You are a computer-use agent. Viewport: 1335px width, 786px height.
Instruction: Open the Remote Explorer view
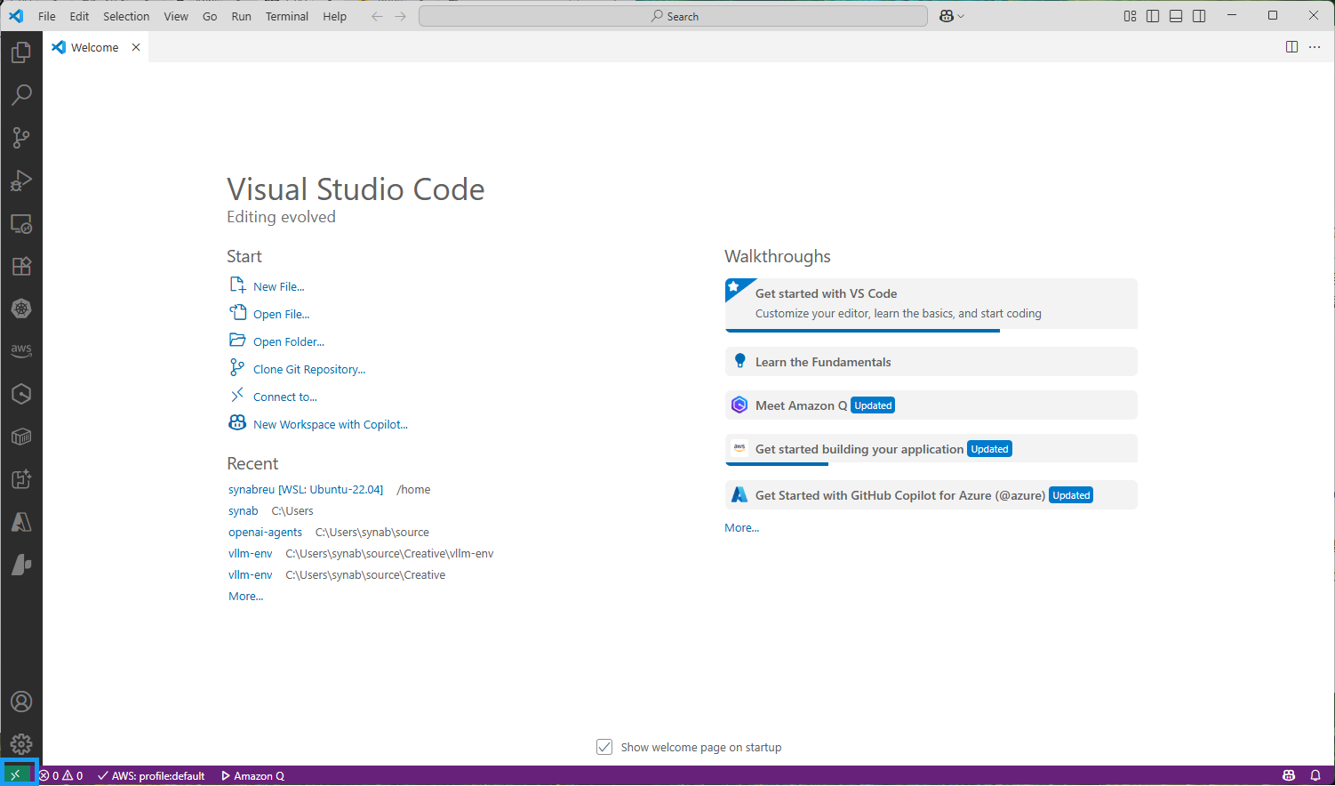(21, 223)
